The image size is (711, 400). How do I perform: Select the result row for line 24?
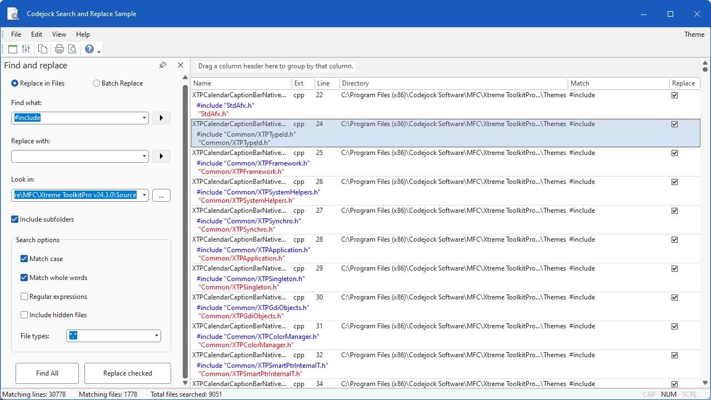(445, 133)
